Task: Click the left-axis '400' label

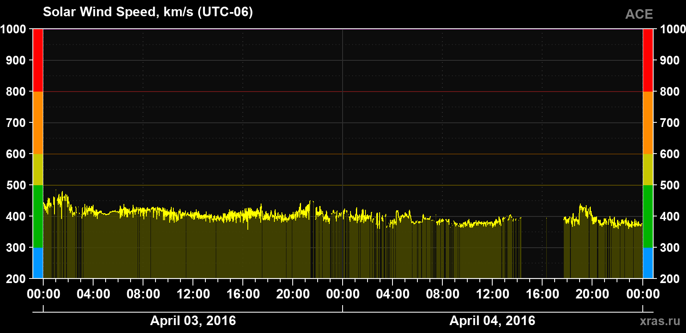Action: pyautogui.click(x=16, y=216)
